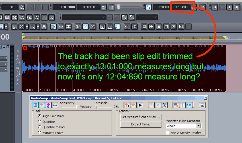The height and width of the screenshot is (143, 242).
Task: Enable AudioSnap grid toggle icon
Action: click(35, 105)
